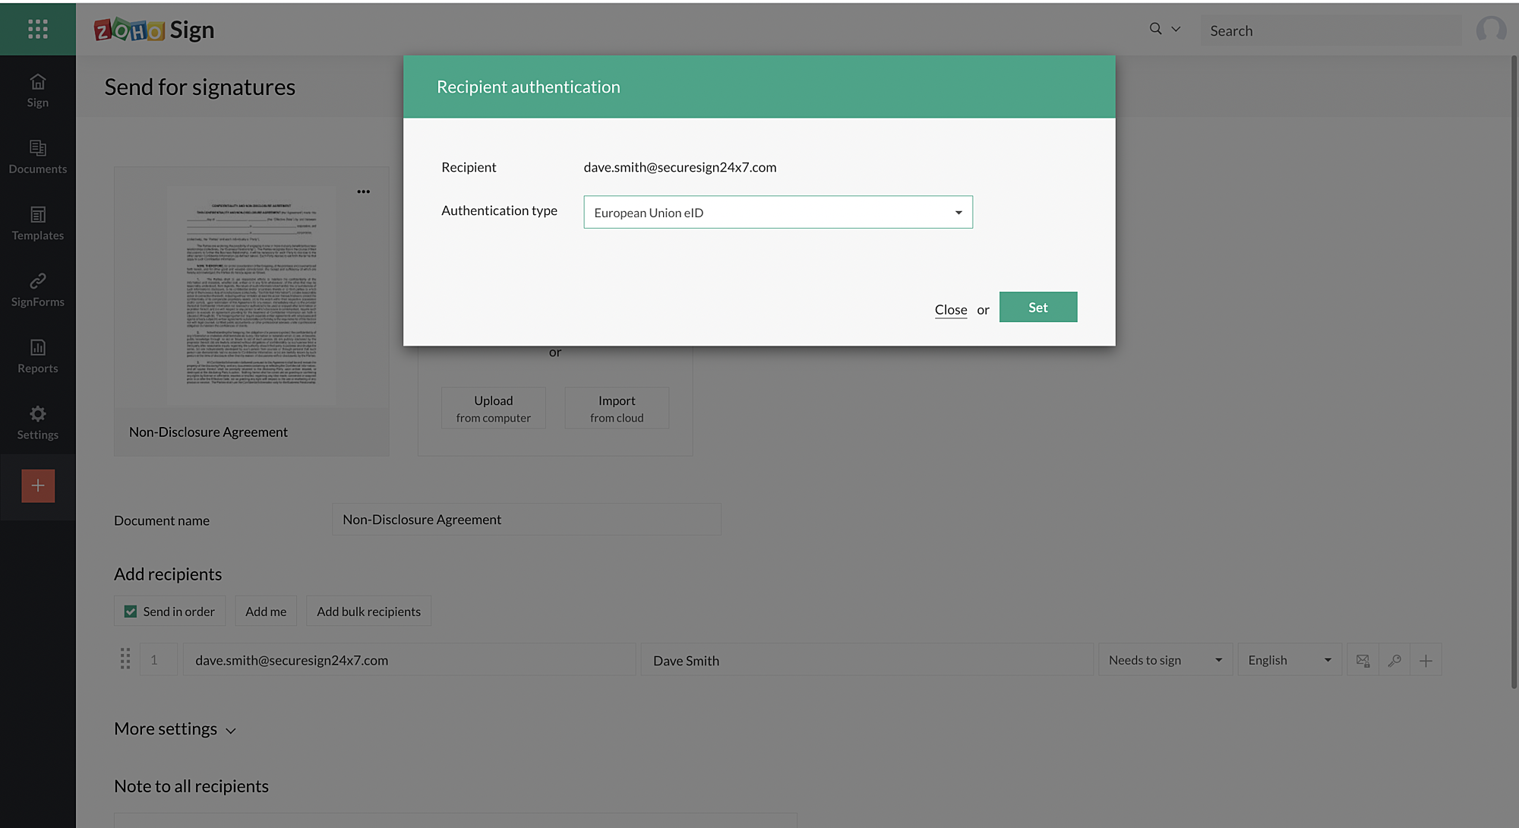This screenshot has height=828, width=1519.
Task: Click the private message envelope icon
Action: 1363,660
